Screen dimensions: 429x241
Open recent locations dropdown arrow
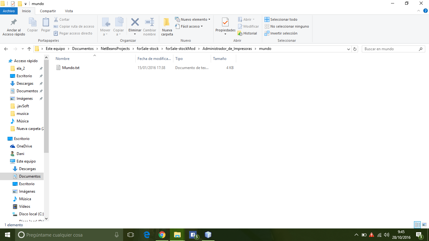tap(23, 49)
